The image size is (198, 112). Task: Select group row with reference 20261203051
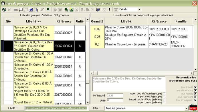(x=43, y=85)
